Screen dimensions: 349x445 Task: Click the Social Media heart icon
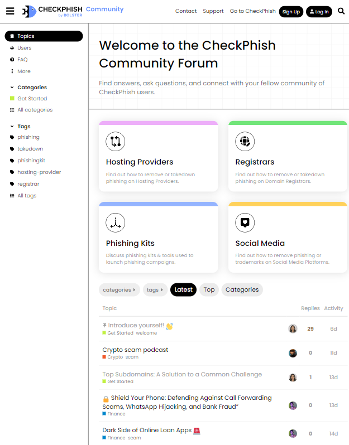click(245, 223)
